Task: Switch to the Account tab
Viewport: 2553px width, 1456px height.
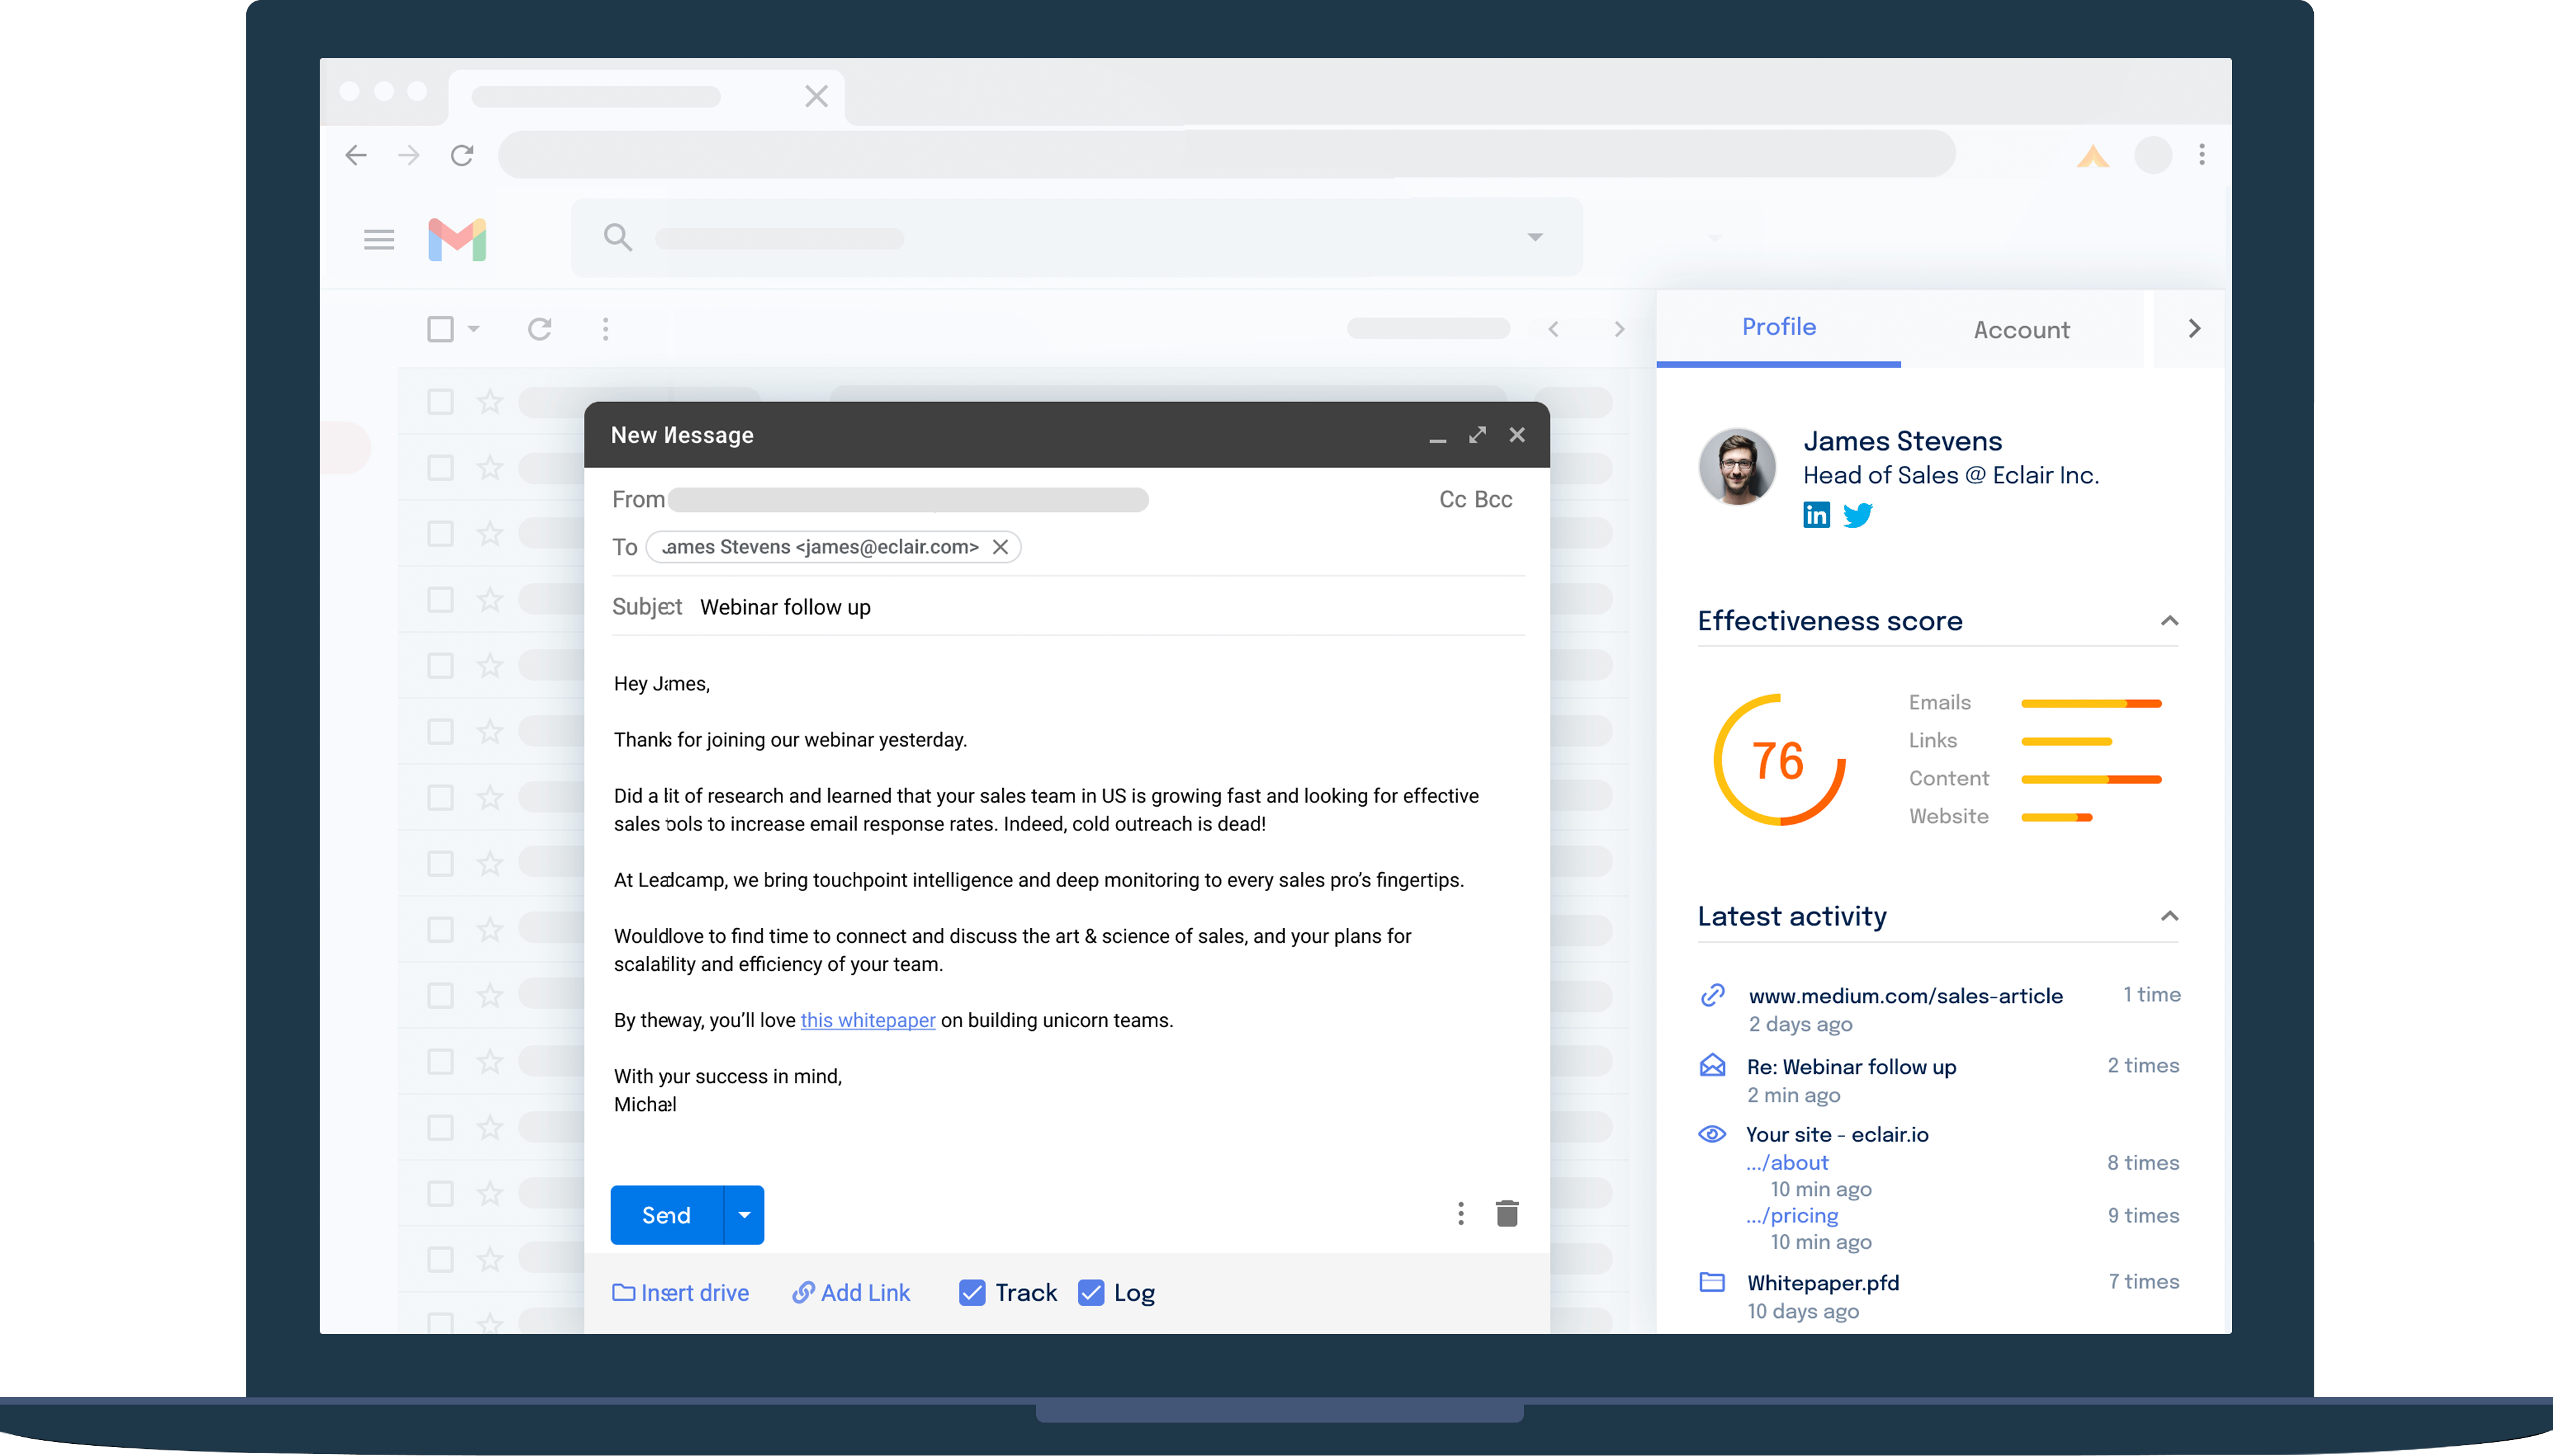Action: coord(2021,329)
